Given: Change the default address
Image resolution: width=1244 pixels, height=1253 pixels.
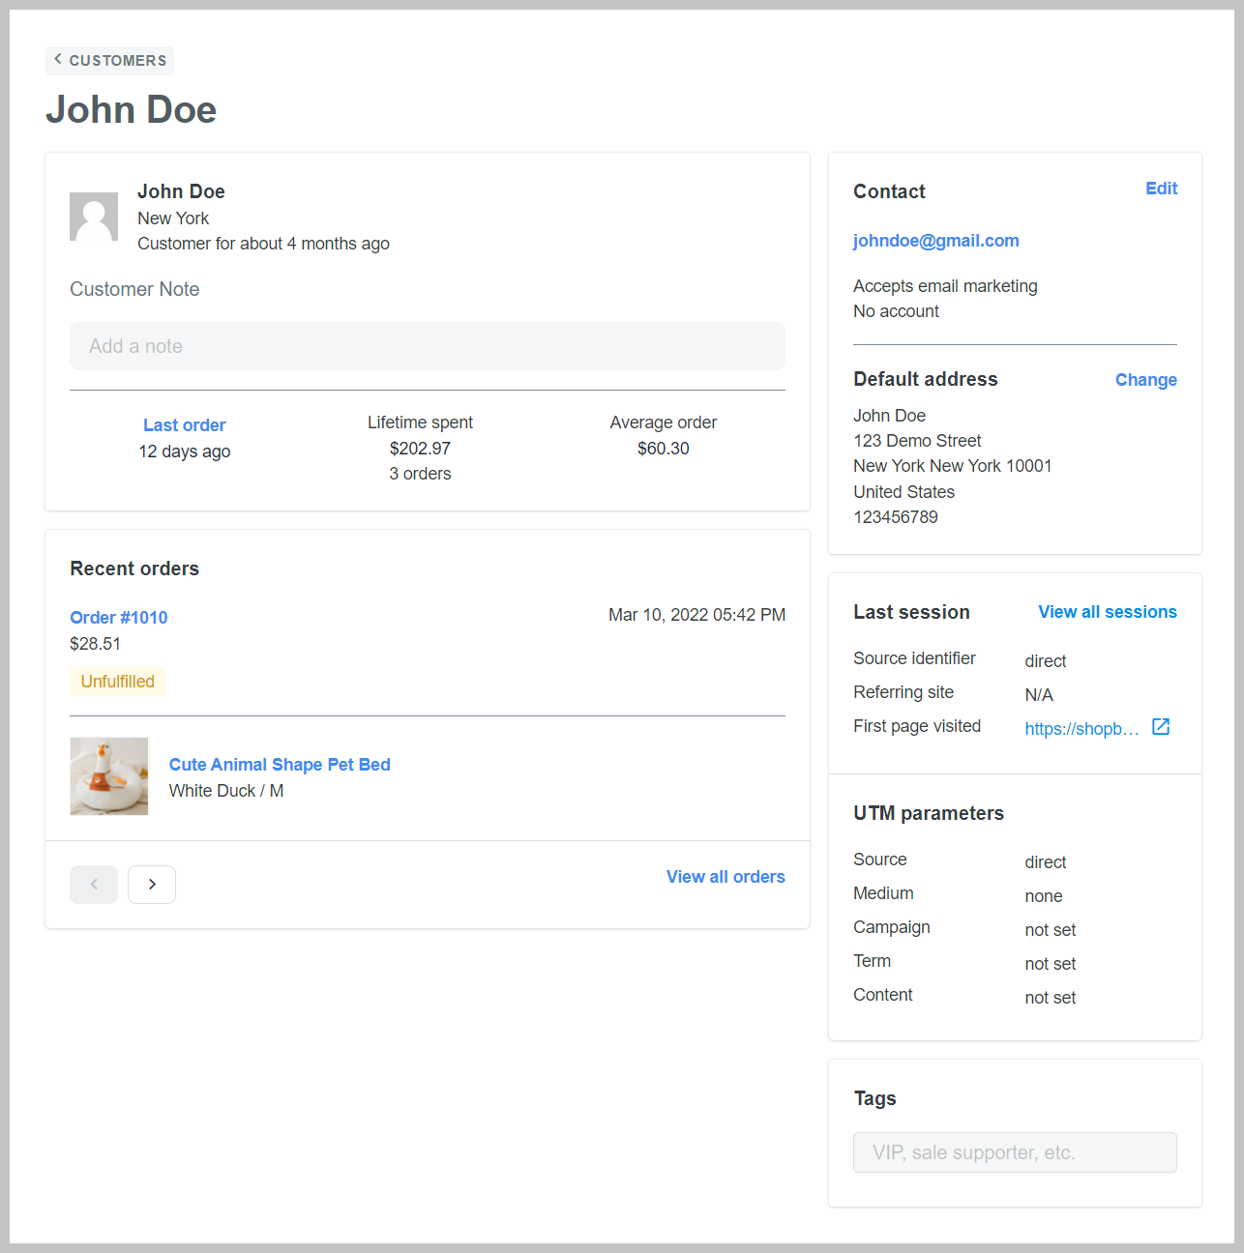Looking at the screenshot, I should tap(1145, 380).
